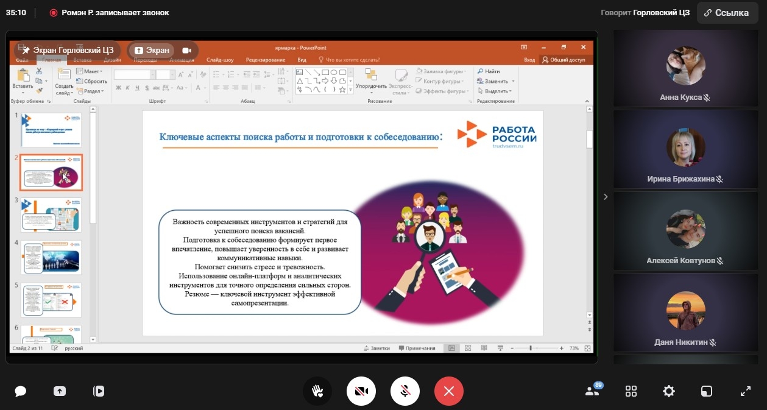Open the Вставка ribbon tab
The width and height of the screenshot is (767, 410).
82,60
